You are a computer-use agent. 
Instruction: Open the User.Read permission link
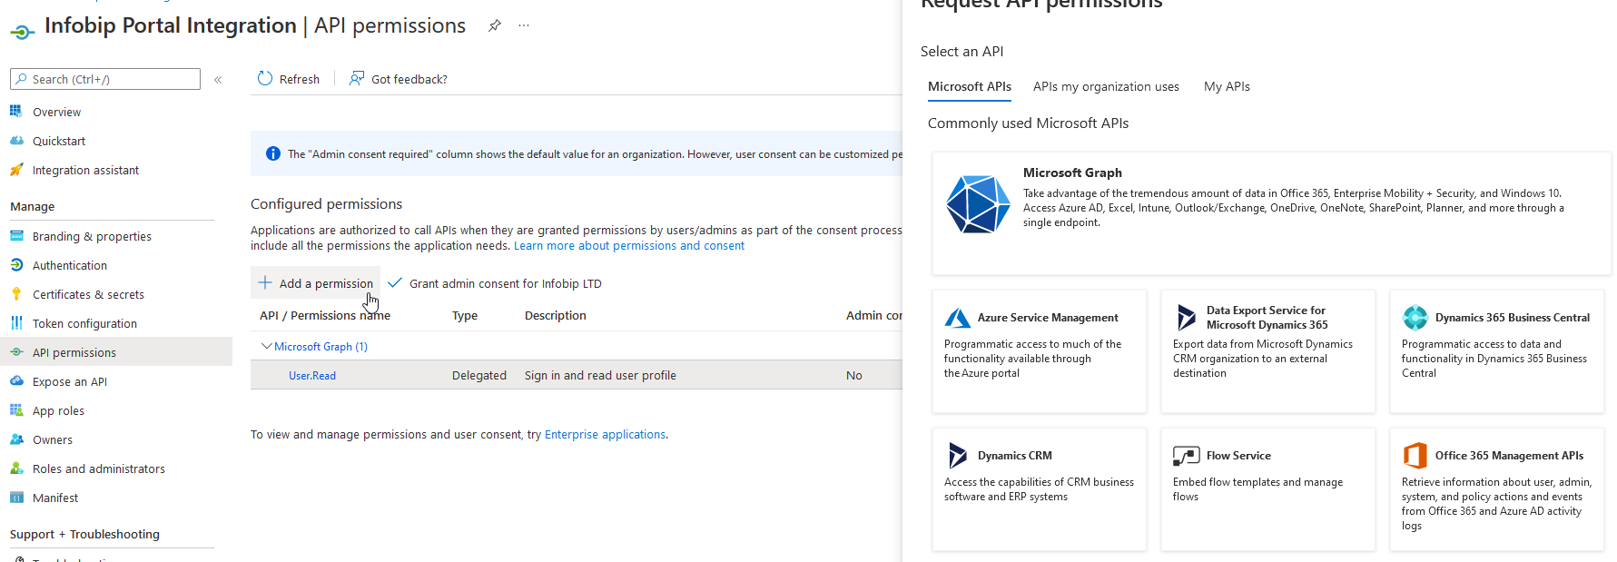312,376
